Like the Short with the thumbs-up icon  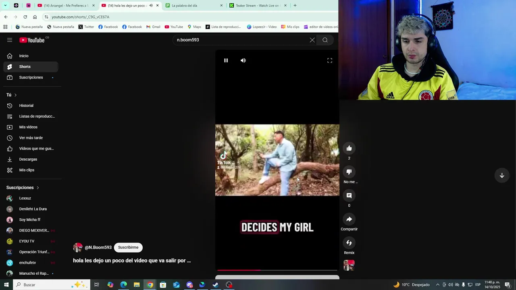point(349,148)
